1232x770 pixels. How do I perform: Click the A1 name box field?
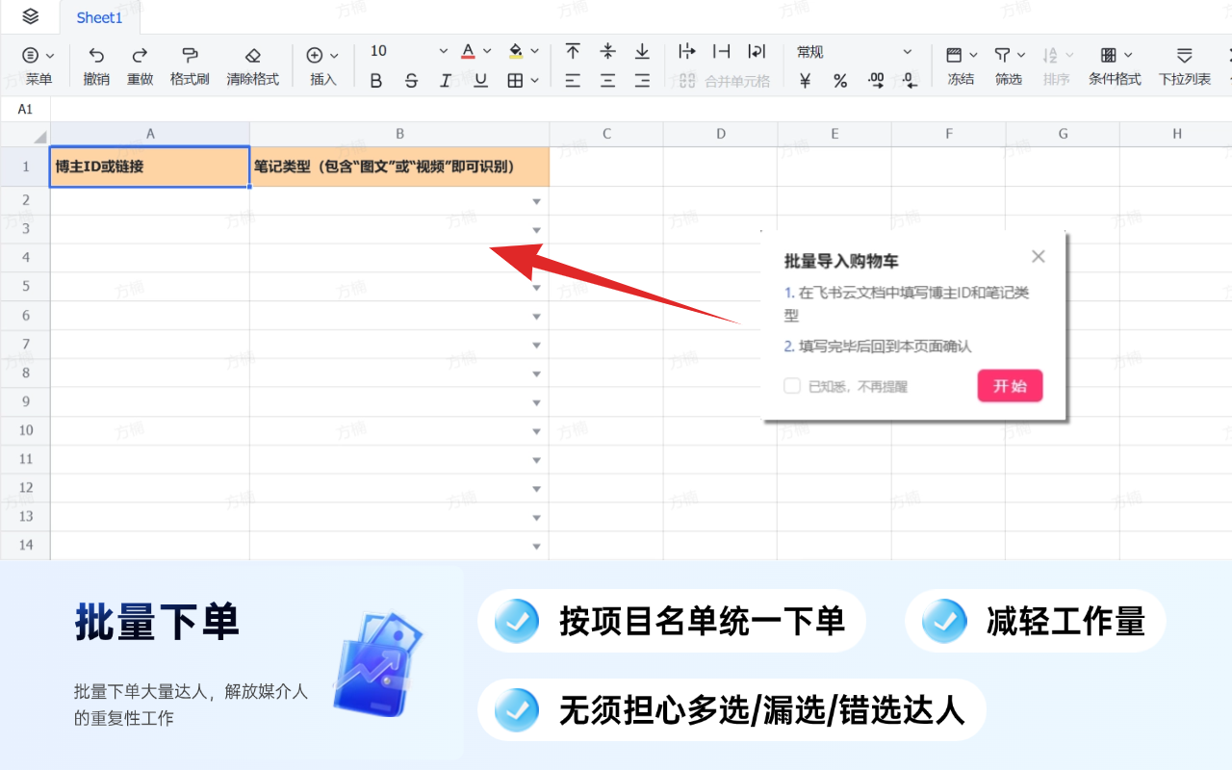25,109
